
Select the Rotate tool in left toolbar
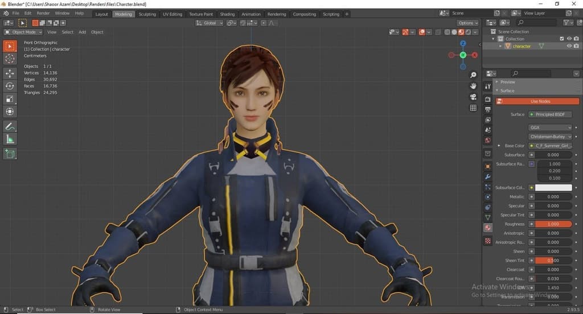click(10, 86)
